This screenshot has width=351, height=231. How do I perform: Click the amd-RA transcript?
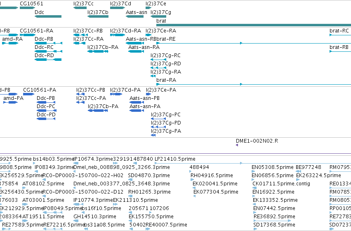pos(10,43)
